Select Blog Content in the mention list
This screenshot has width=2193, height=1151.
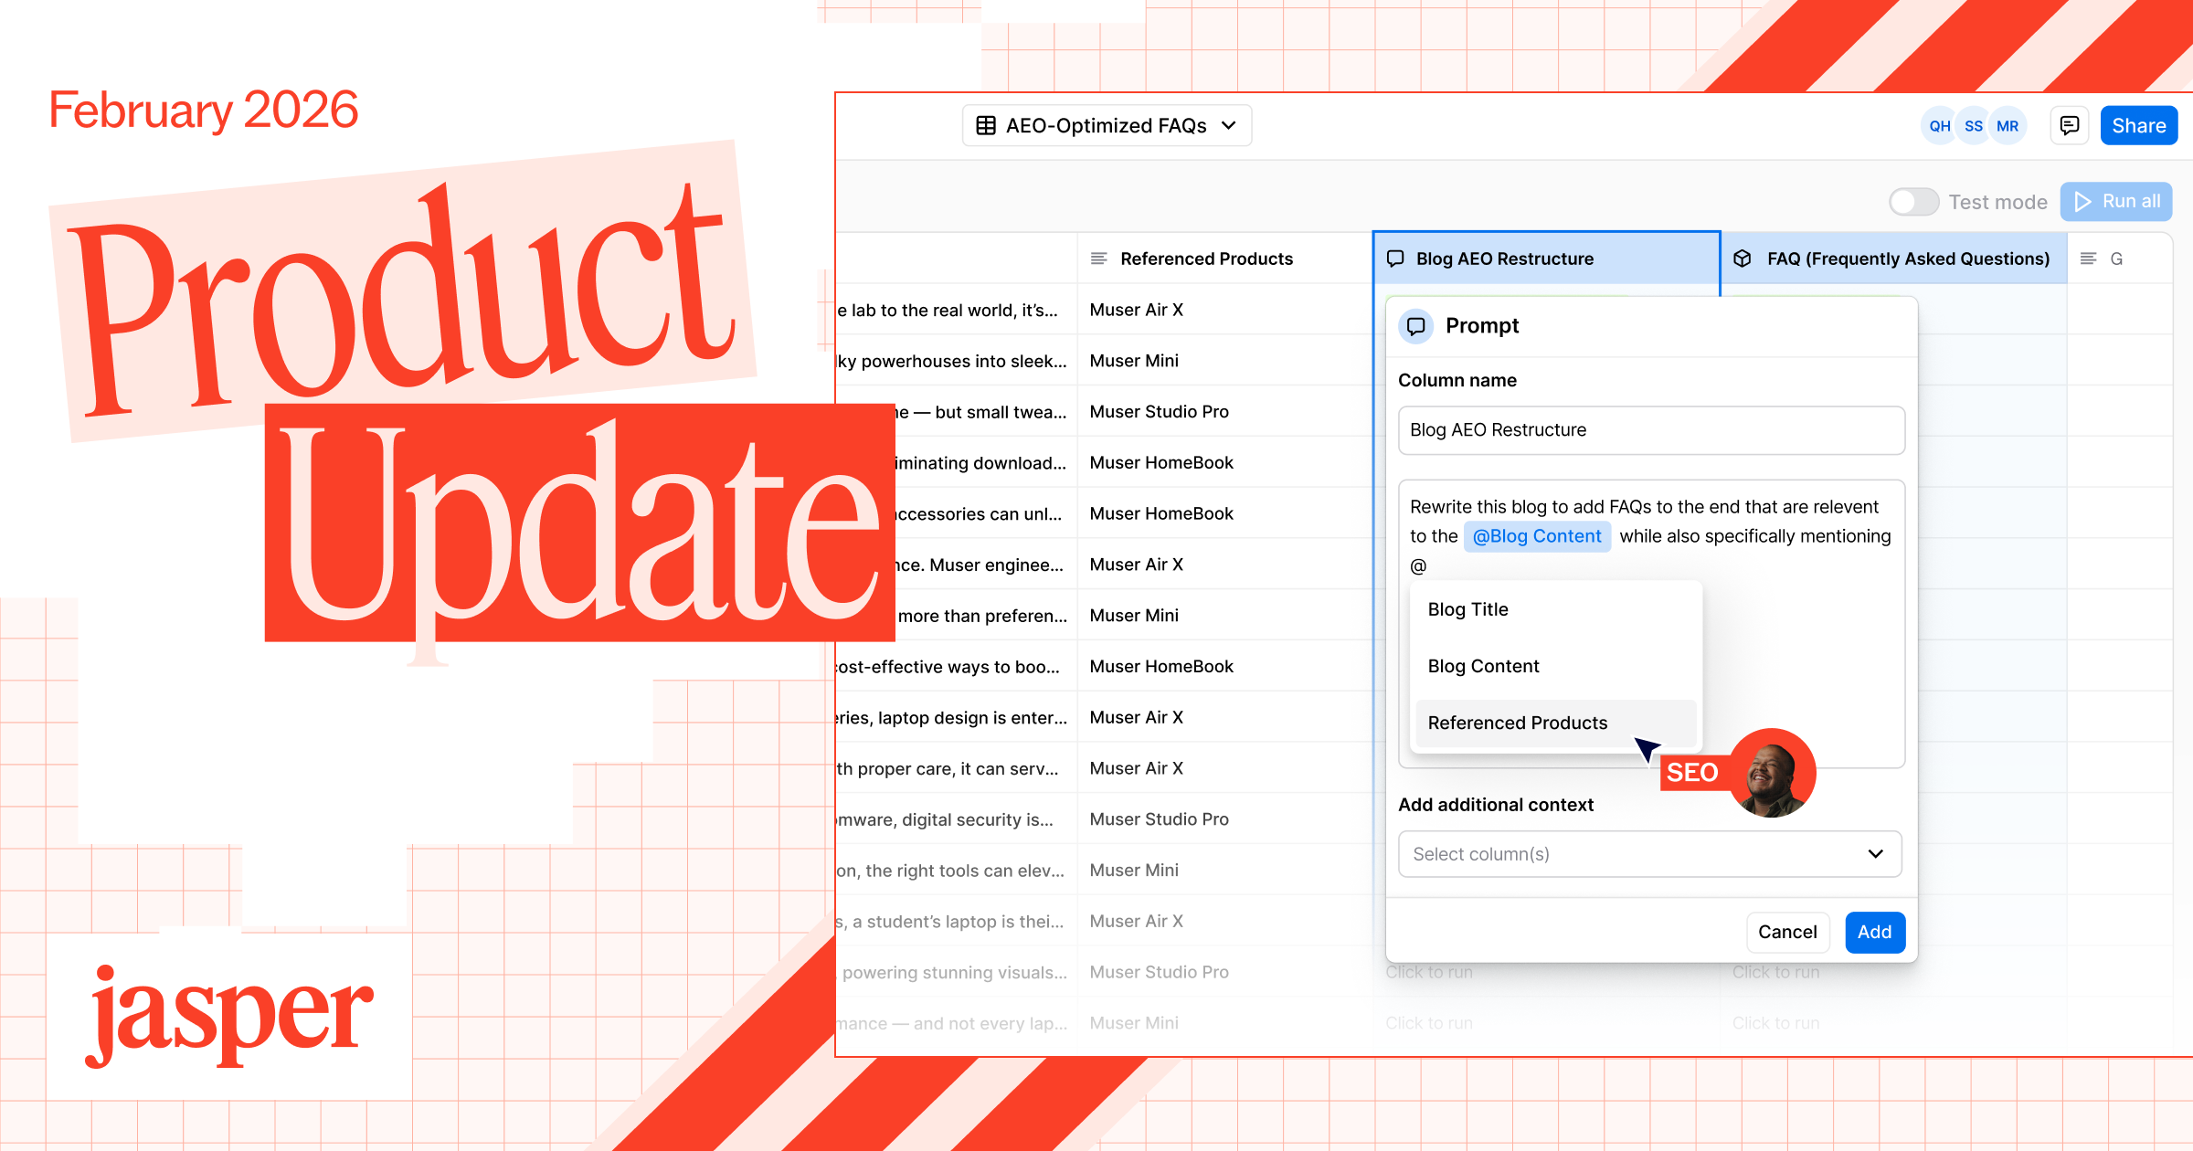tap(1483, 666)
